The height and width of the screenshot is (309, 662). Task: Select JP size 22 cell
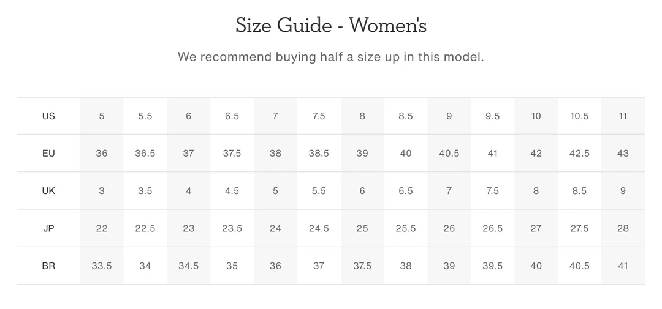point(102,228)
